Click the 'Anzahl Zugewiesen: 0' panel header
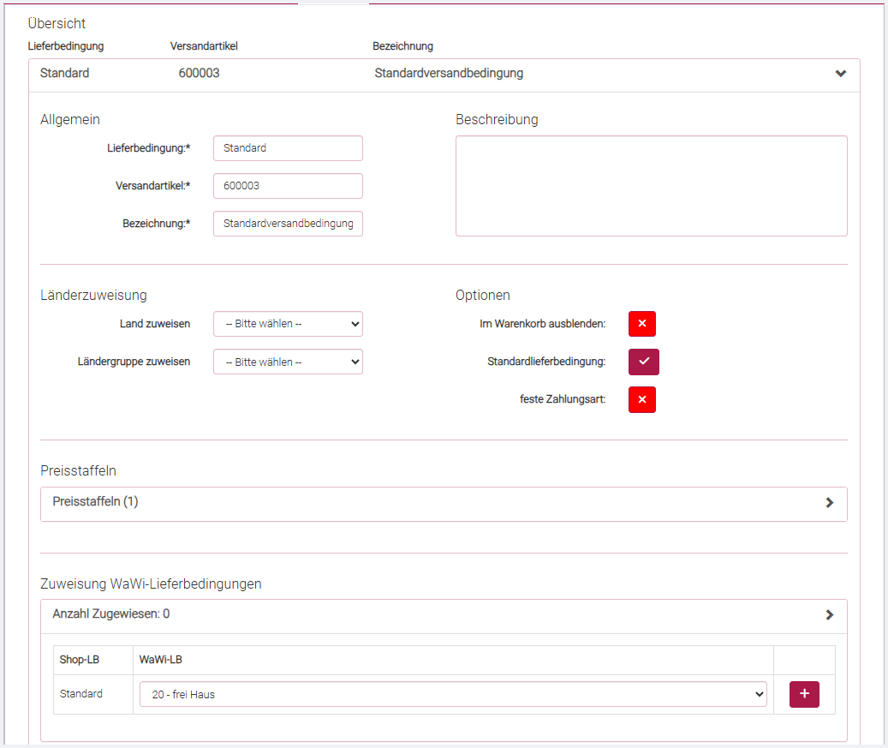This screenshot has width=888, height=748. point(111,614)
